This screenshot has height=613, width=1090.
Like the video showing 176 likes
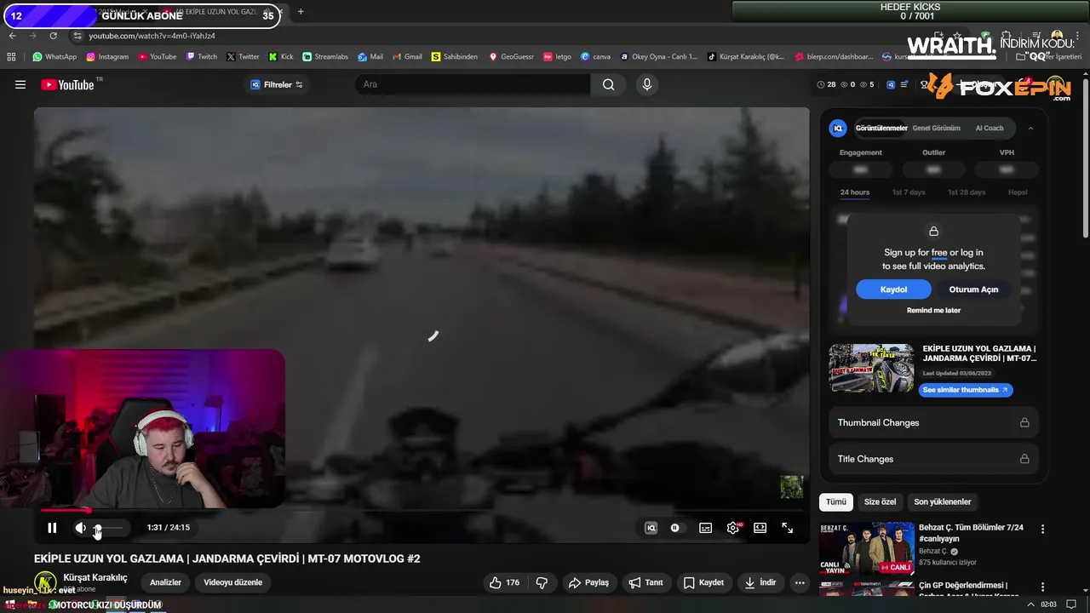click(504, 582)
